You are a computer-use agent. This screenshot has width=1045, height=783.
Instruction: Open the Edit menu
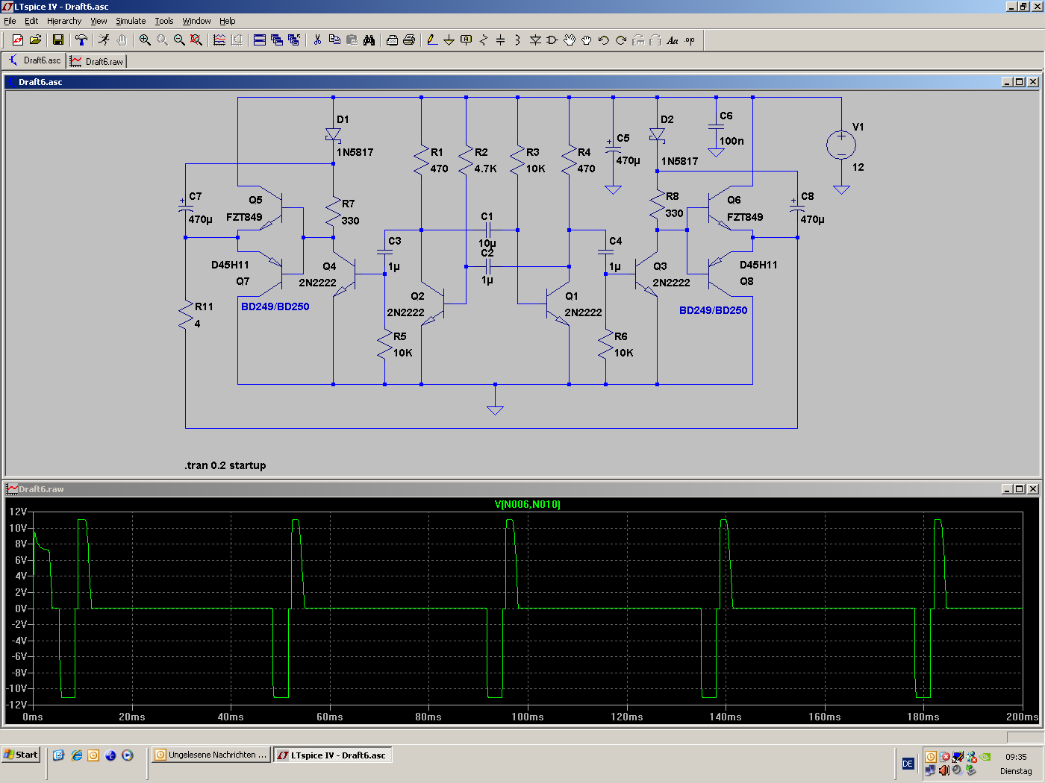click(31, 21)
